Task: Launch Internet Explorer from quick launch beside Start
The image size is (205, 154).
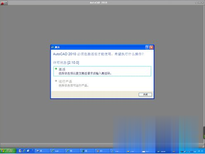Action: [24, 151]
